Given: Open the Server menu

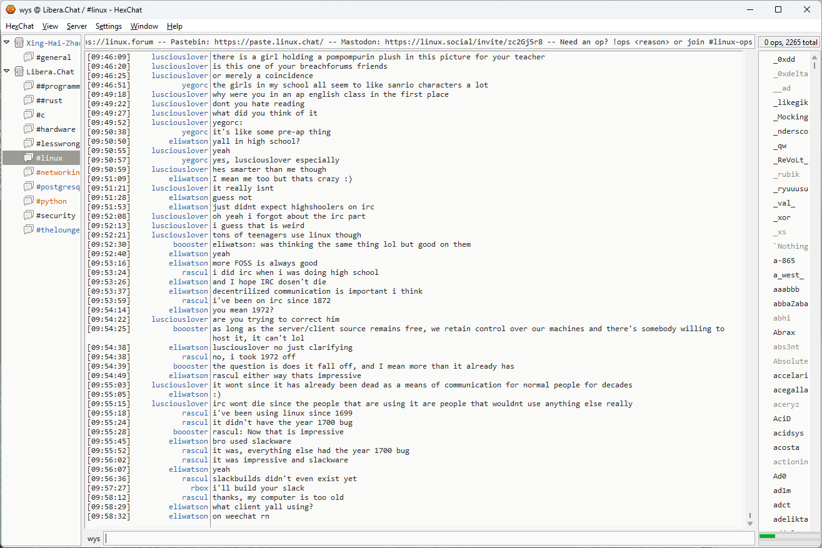Looking at the screenshot, I should click(x=77, y=26).
